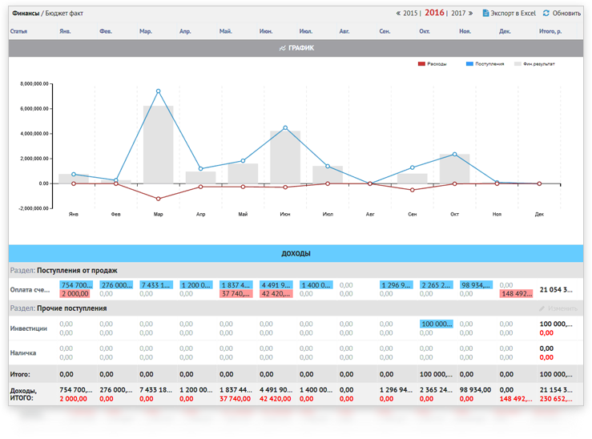Image resolution: width=592 pixels, height=439 pixels.
Task: Click blue Инвестиции cell for October
Action: click(x=436, y=324)
